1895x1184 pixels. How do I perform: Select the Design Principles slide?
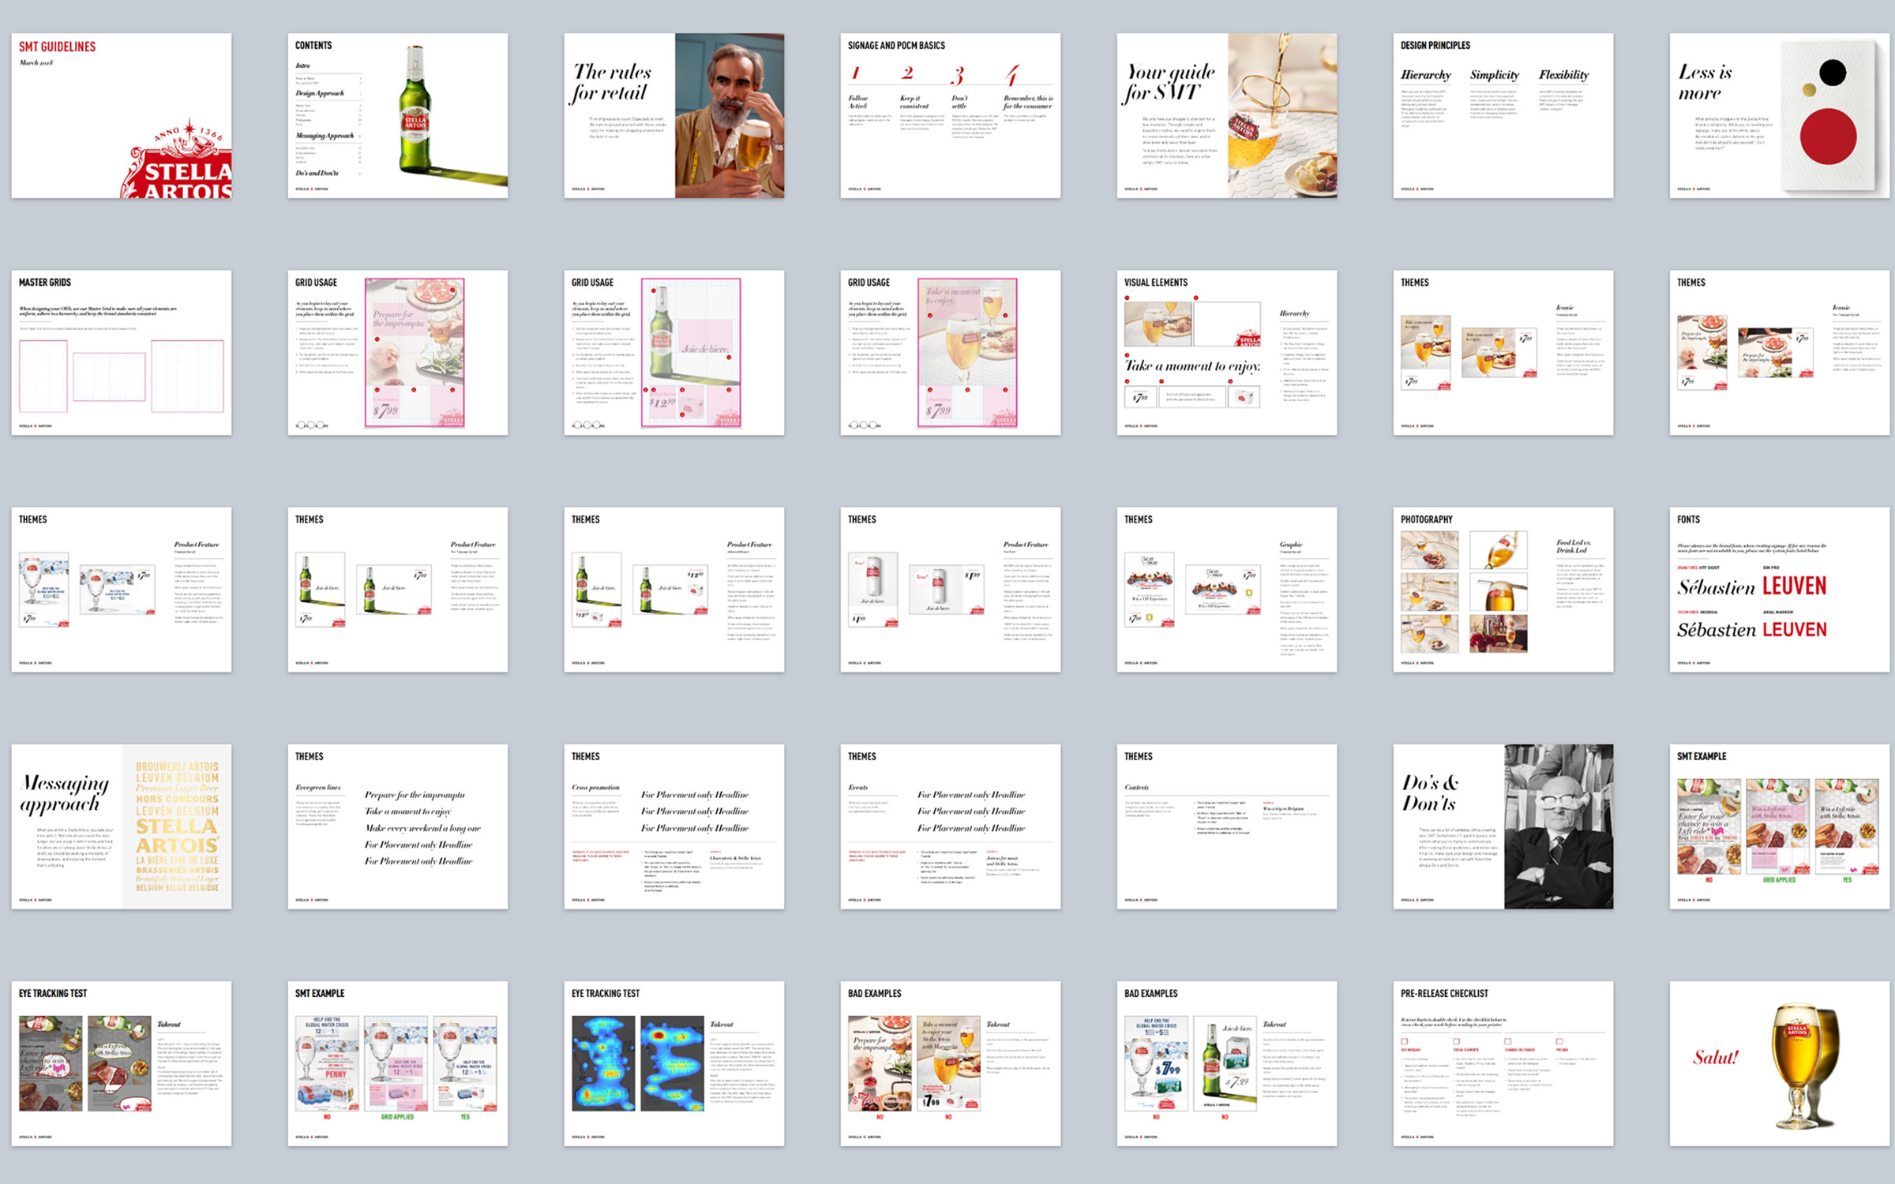[x=1503, y=115]
